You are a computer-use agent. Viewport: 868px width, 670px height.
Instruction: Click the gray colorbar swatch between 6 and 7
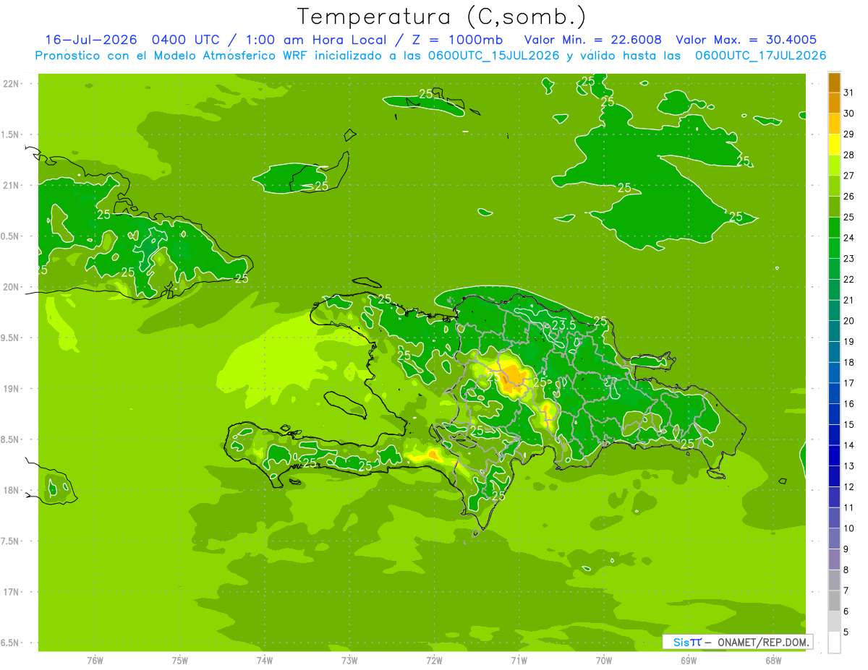(x=834, y=601)
